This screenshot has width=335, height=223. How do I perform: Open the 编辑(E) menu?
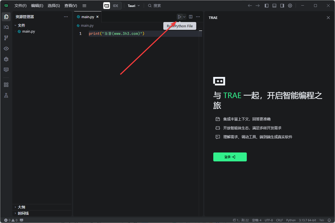[x=37, y=6]
